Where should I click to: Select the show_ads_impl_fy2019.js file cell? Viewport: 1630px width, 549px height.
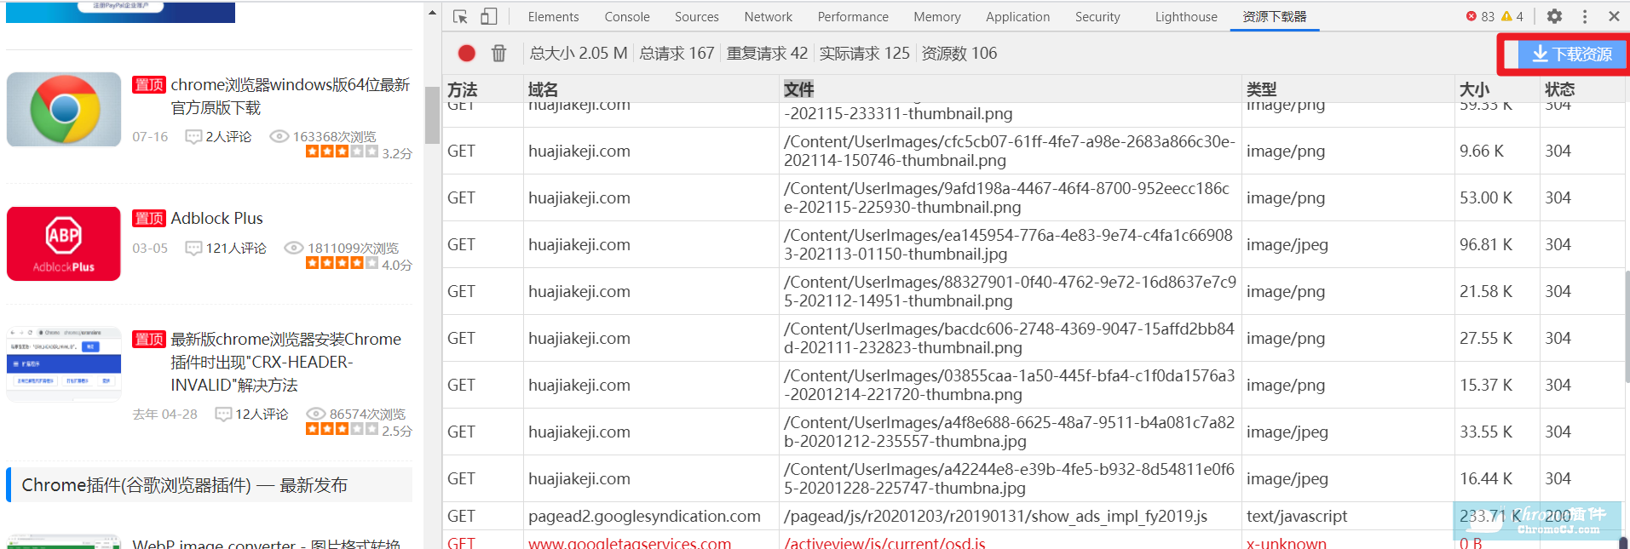coord(1011,516)
